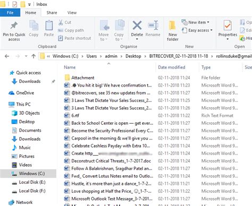Sort by the Name column header
The width and height of the screenshot is (252, 206).
tap(70, 67)
